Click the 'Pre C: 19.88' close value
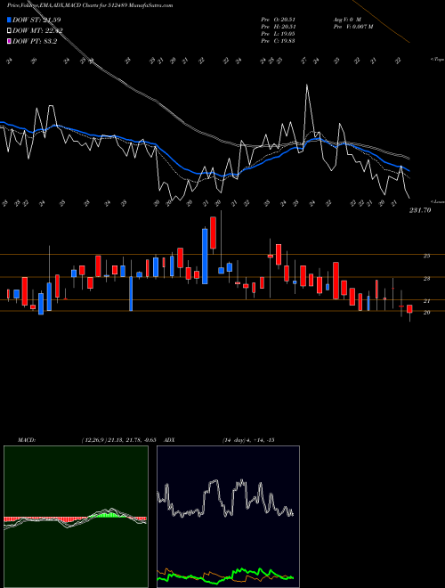The width and height of the screenshot is (445, 588). [x=278, y=40]
